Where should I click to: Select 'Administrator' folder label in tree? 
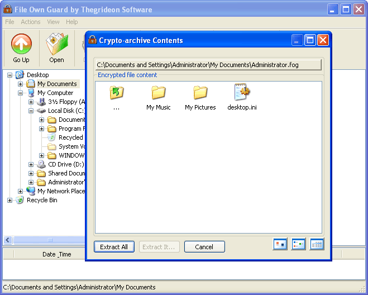point(66,182)
